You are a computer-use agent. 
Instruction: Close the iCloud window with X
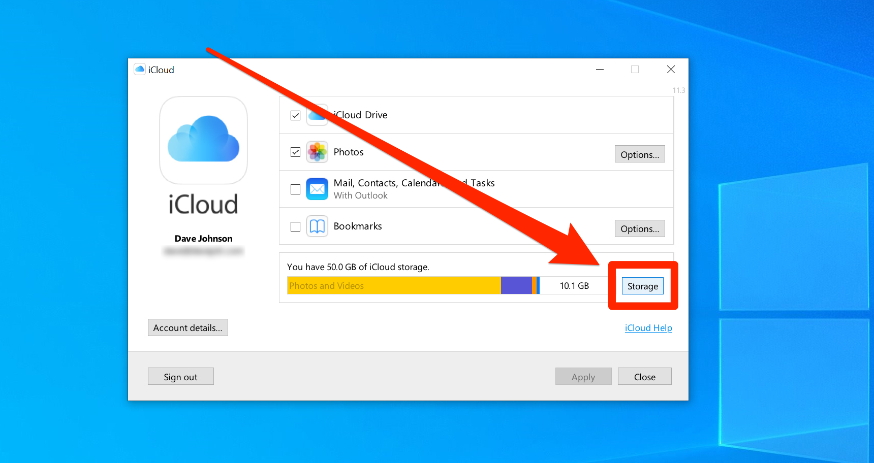click(671, 69)
